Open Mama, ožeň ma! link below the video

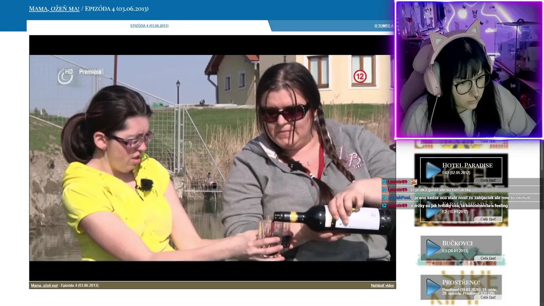(x=44, y=286)
